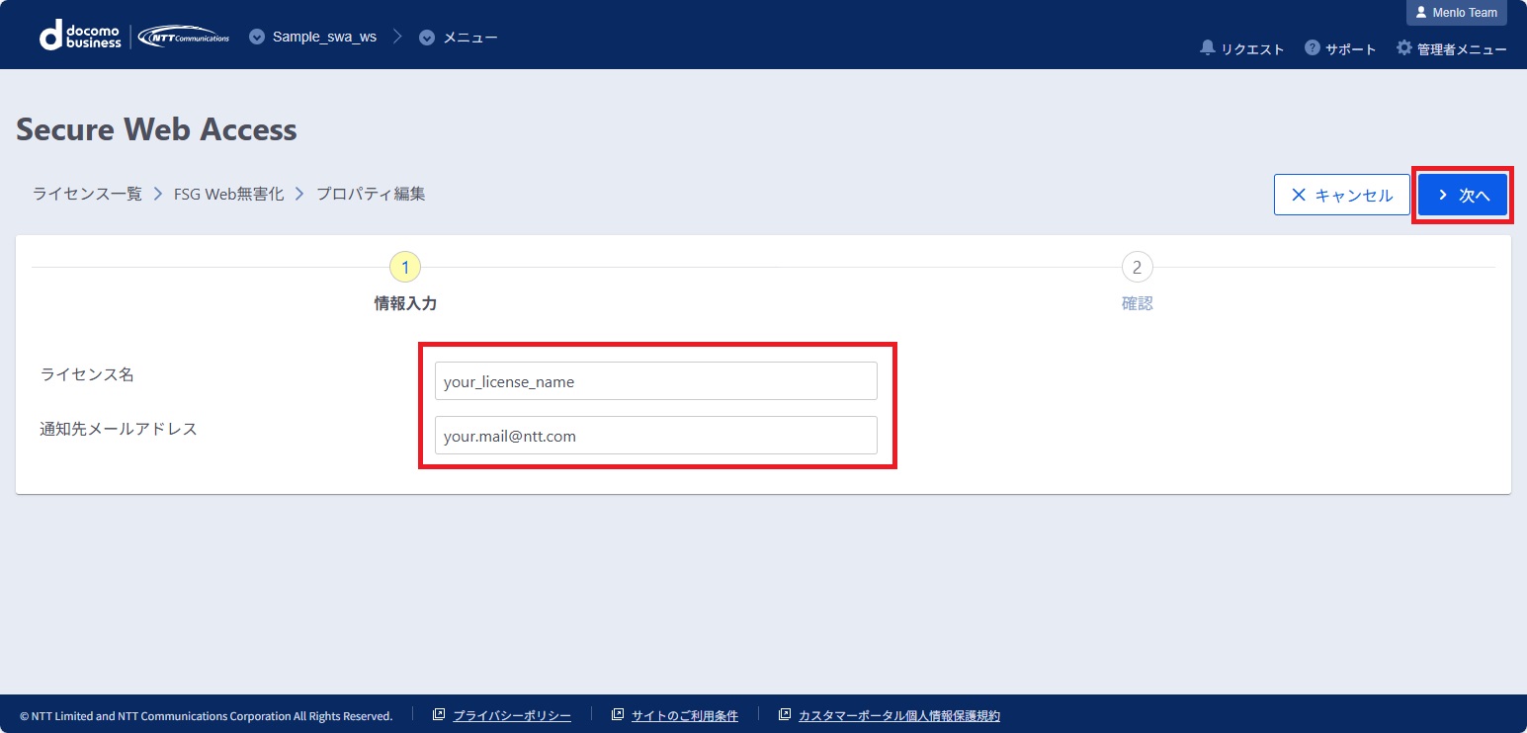Click the docomo business logo
The height and width of the screenshot is (733, 1527).
pos(80,37)
